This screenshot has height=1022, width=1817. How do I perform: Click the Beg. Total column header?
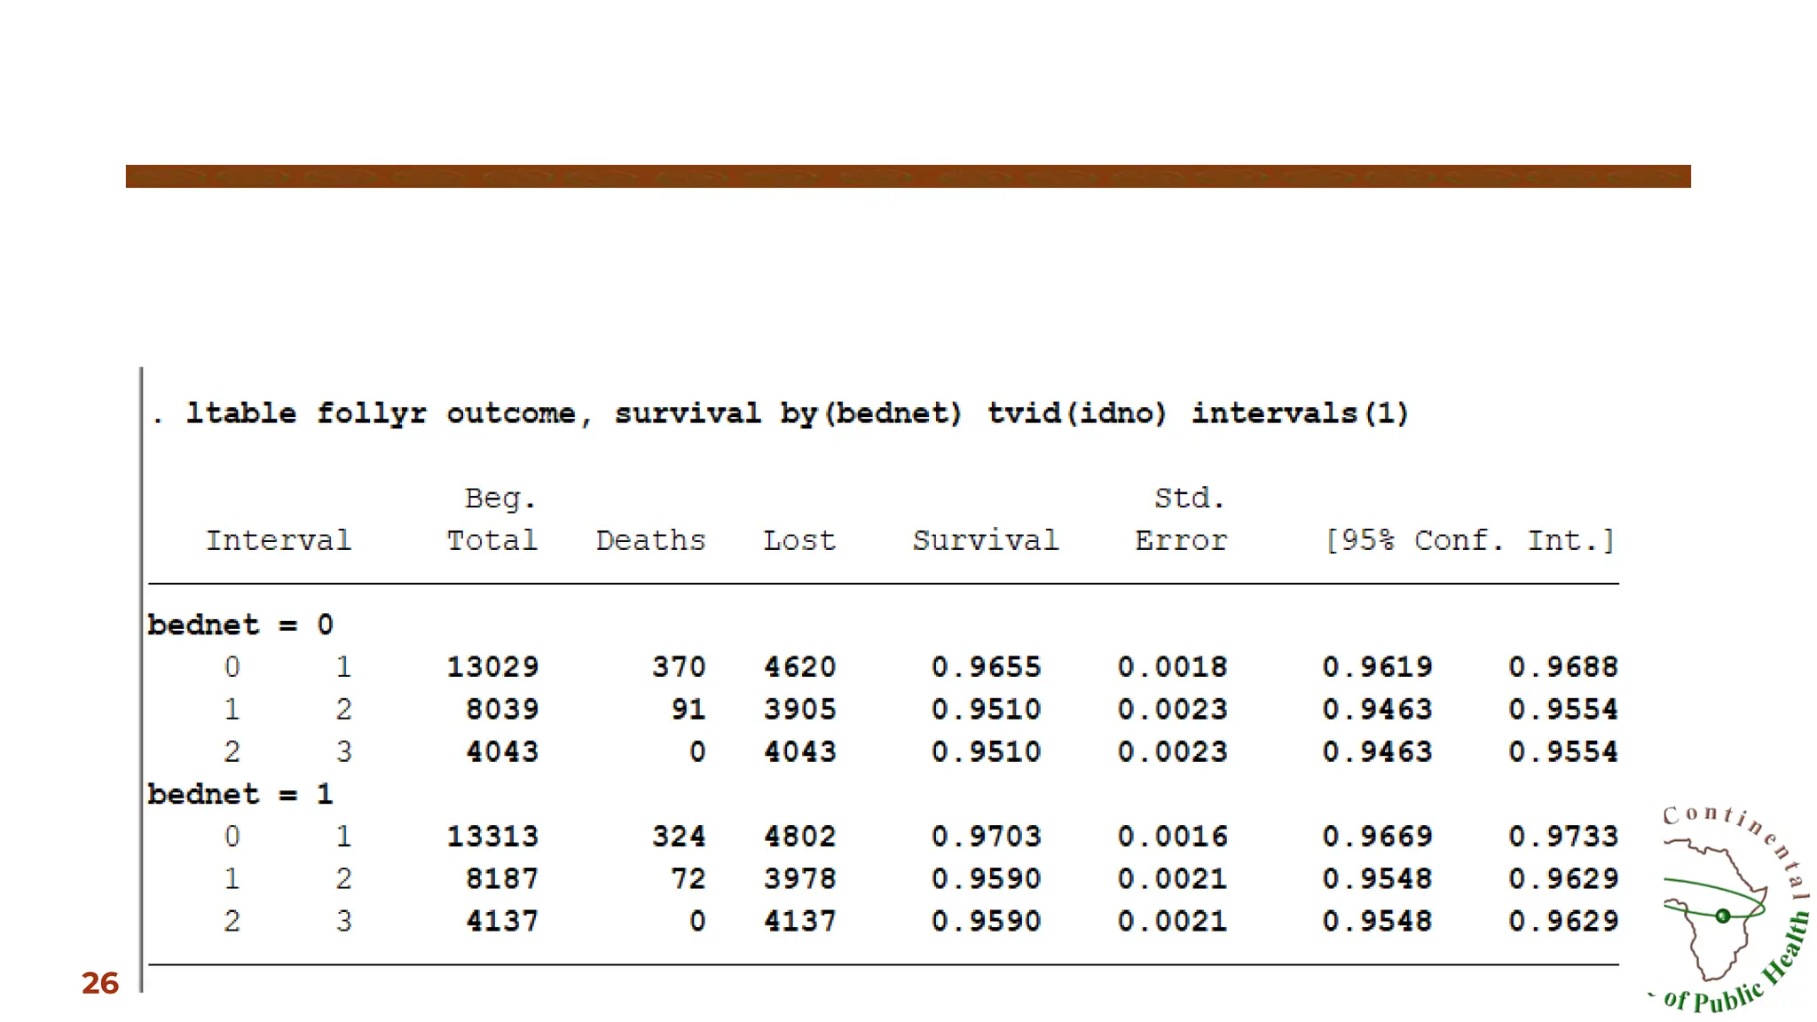(x=492, y=520)
